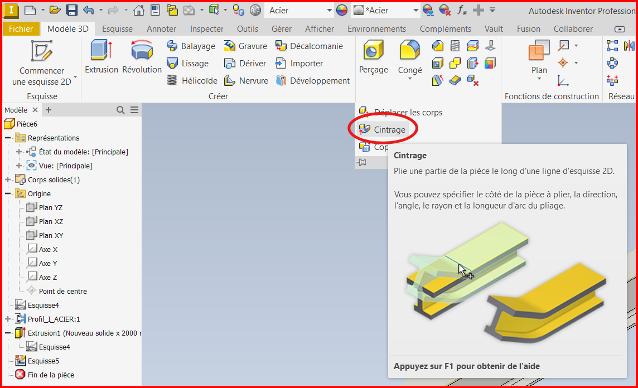Select the Extrusion tool
This screenshot has height=388, width=638.
point(101,57)
